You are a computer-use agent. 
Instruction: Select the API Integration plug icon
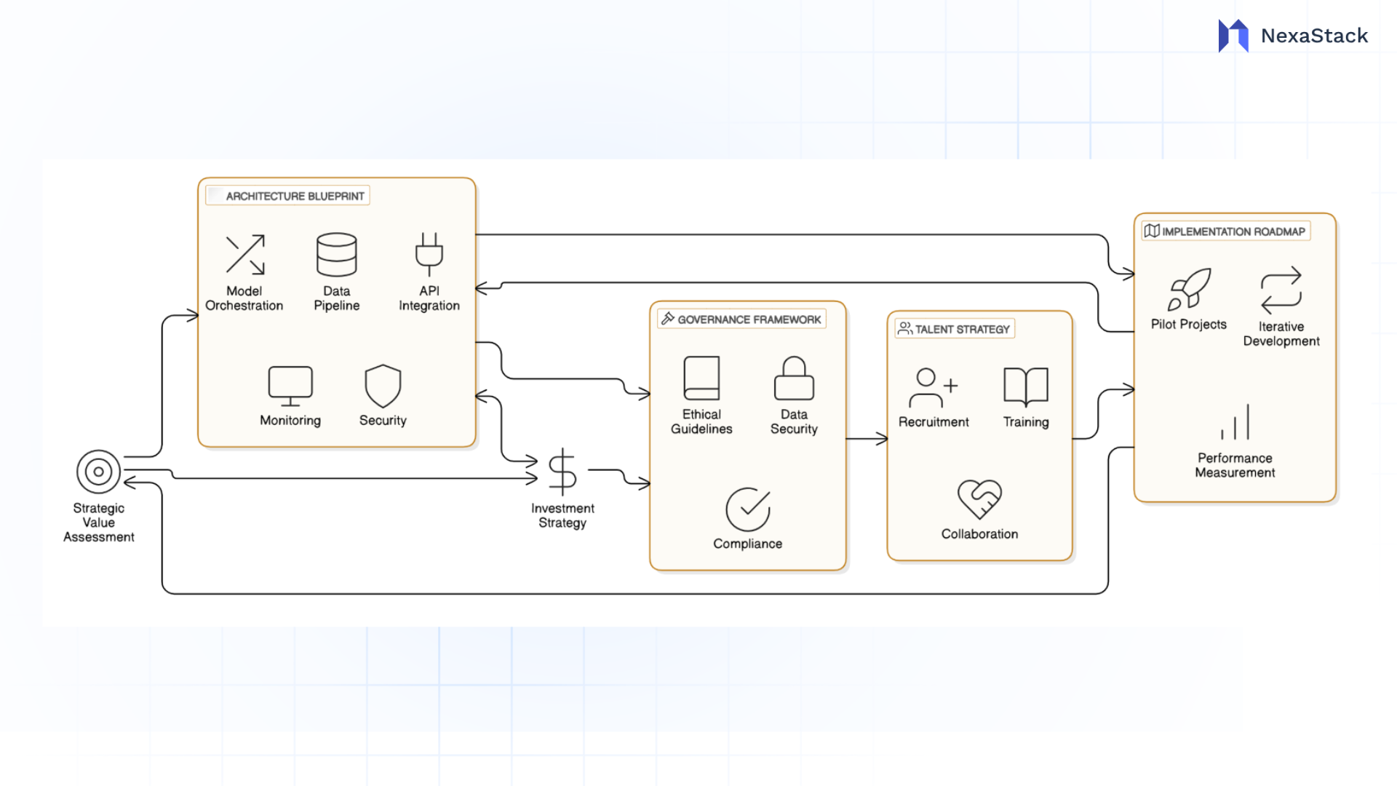coord(429,253)
